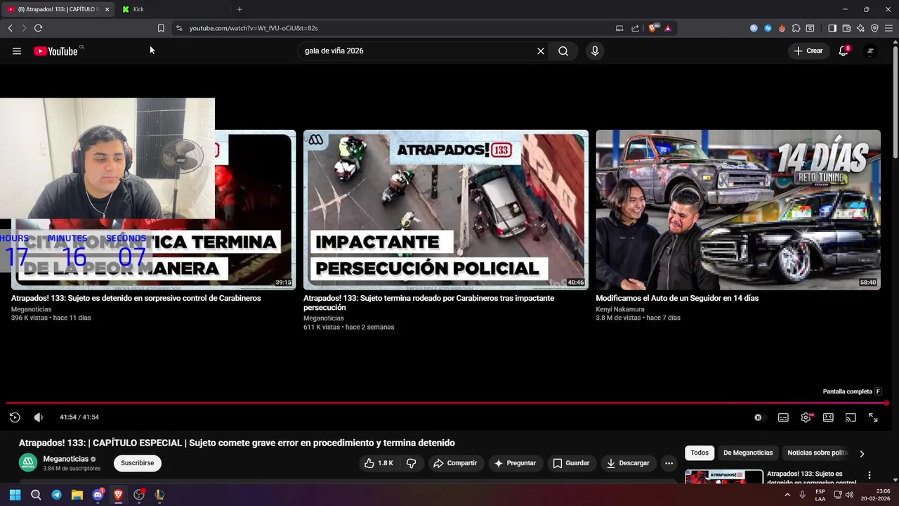899x506 pixels.
Task: Go to YouTube home via logo
Action: [x=55, y=51]
